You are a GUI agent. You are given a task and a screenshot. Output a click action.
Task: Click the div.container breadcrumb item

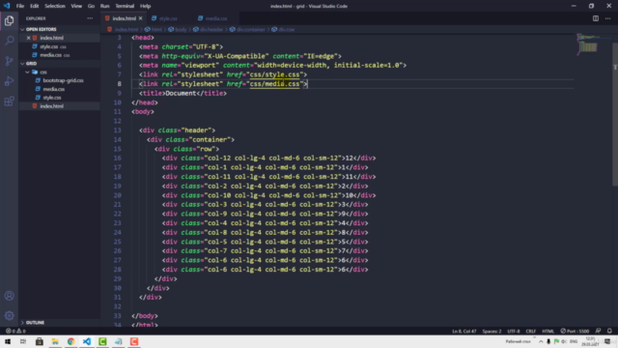click(x=247, y=30)
